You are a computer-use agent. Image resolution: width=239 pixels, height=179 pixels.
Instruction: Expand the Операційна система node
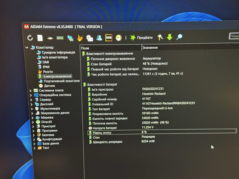(31, 95)
